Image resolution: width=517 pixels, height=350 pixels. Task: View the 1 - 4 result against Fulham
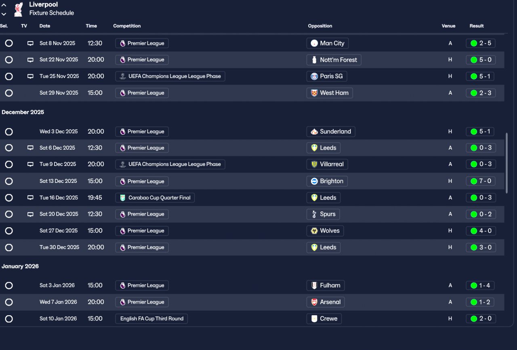pos(481,285)
